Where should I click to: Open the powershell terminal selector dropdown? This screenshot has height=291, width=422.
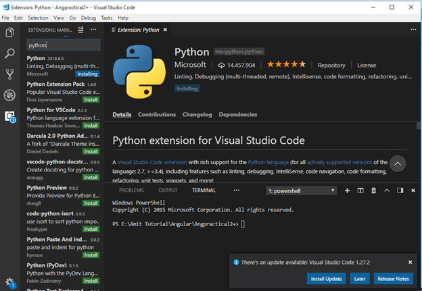301,190
